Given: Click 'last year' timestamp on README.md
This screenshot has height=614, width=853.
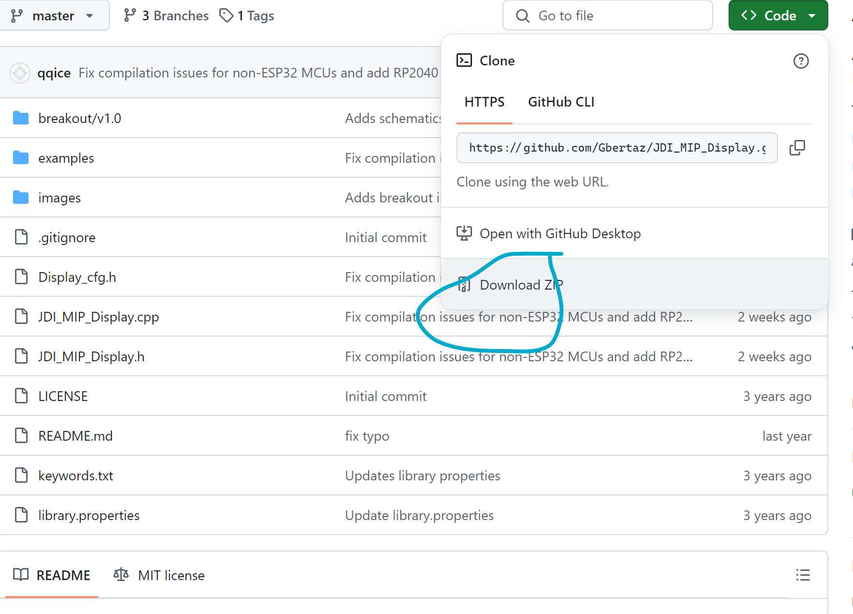Looking at the screenshot, I should (x=787, y=436).
